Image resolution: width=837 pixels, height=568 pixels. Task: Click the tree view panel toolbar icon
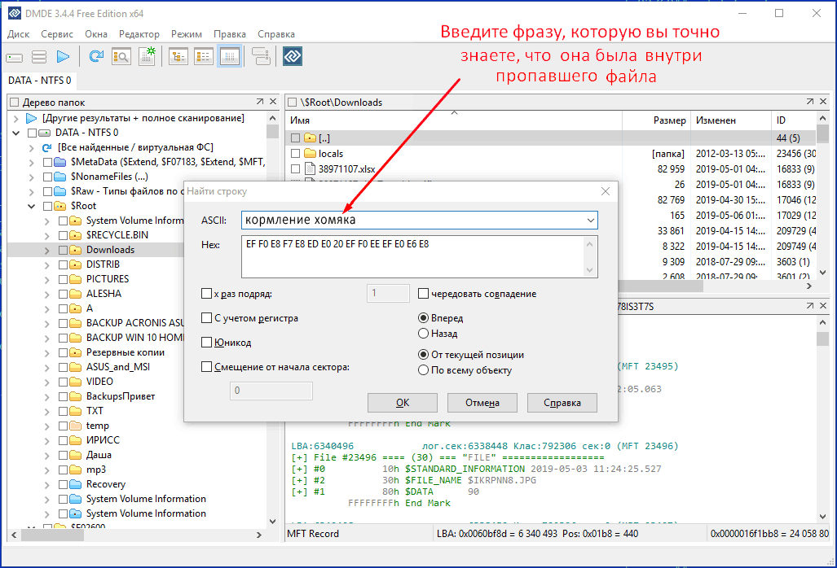[178, 56]
